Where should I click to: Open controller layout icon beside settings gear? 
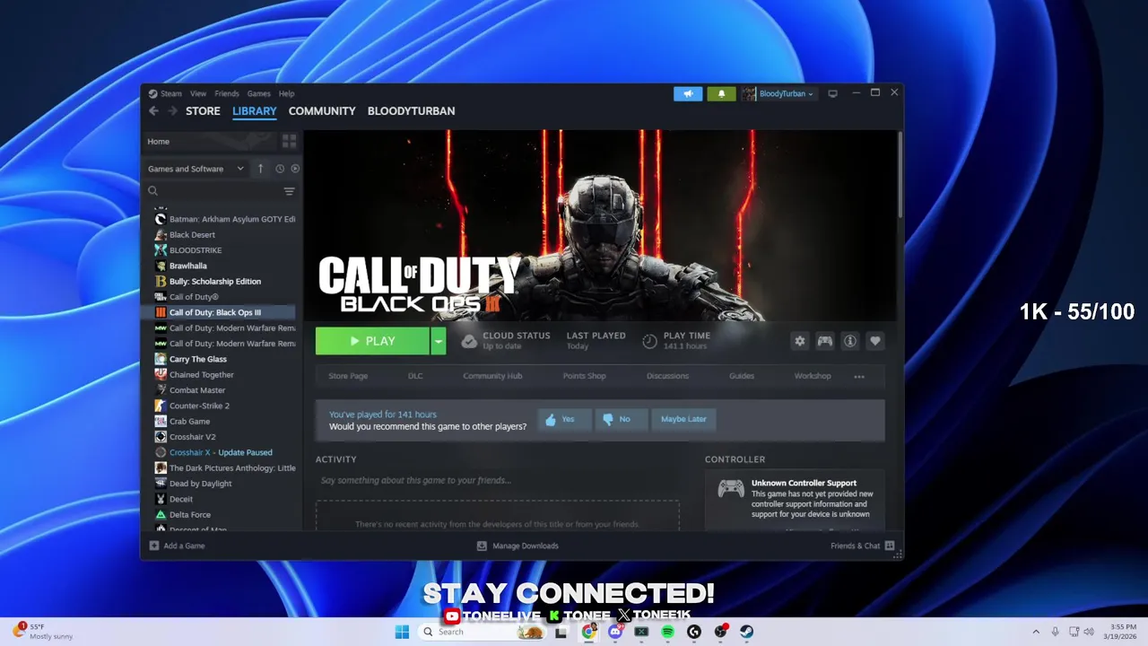click(824, 341)
